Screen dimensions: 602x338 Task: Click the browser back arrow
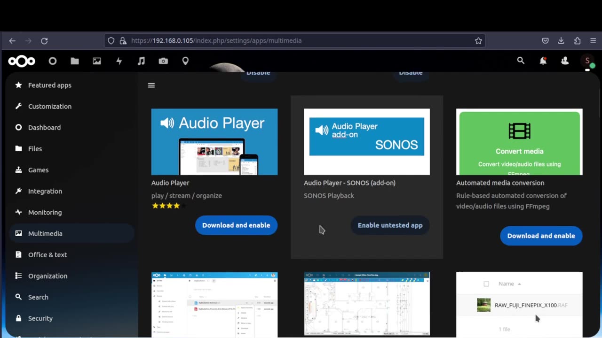pos(12,41)
